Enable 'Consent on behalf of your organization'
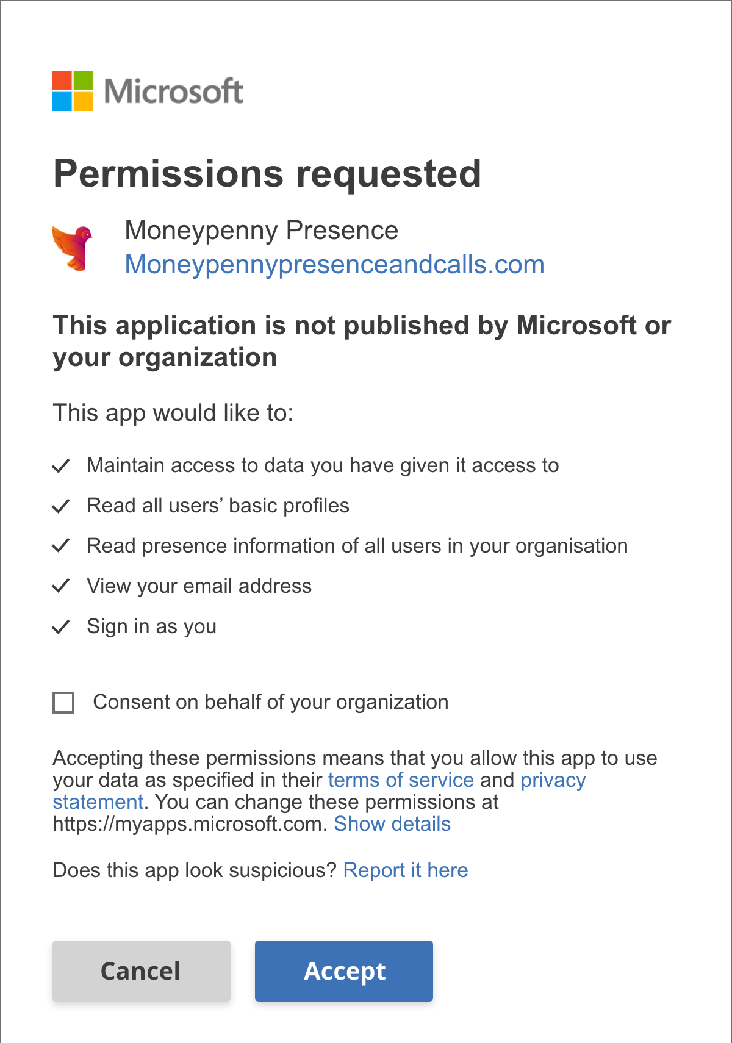The width and height of the screenshot is (732, 1043). 63,703
